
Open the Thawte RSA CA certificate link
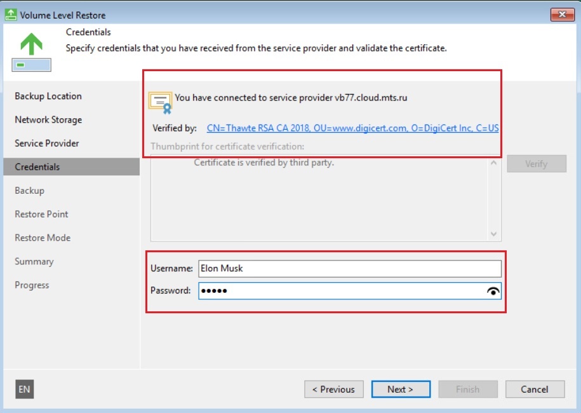pos(352,128)
